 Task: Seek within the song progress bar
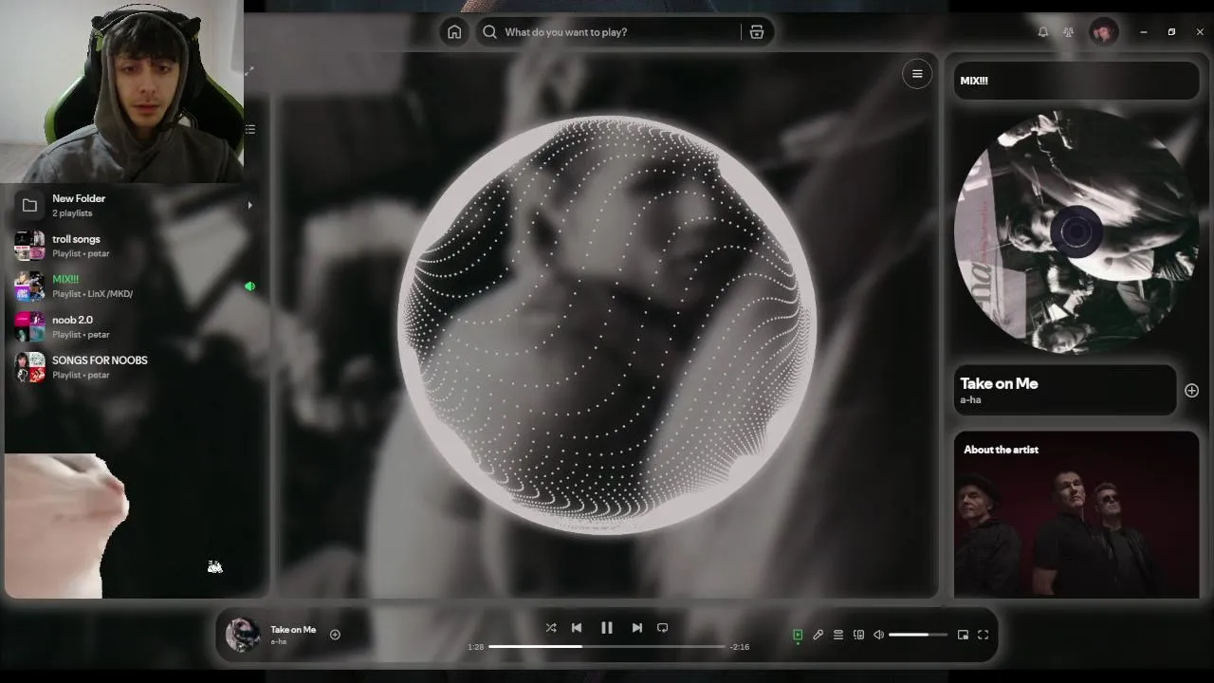point(607,646)
